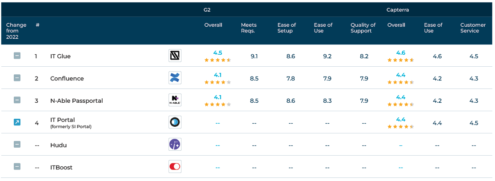Open the N-Able Passportal logo icon
The height and width of the screenshot is (181, 495).
pyautogui.click(x=175, y=100)
